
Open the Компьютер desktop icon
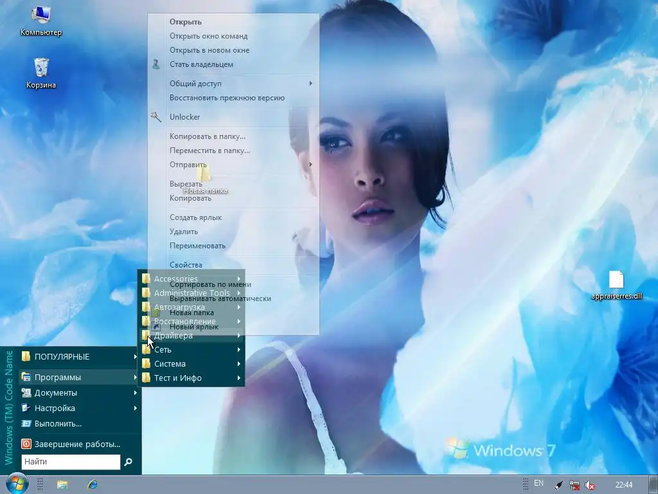pos(41,21)
